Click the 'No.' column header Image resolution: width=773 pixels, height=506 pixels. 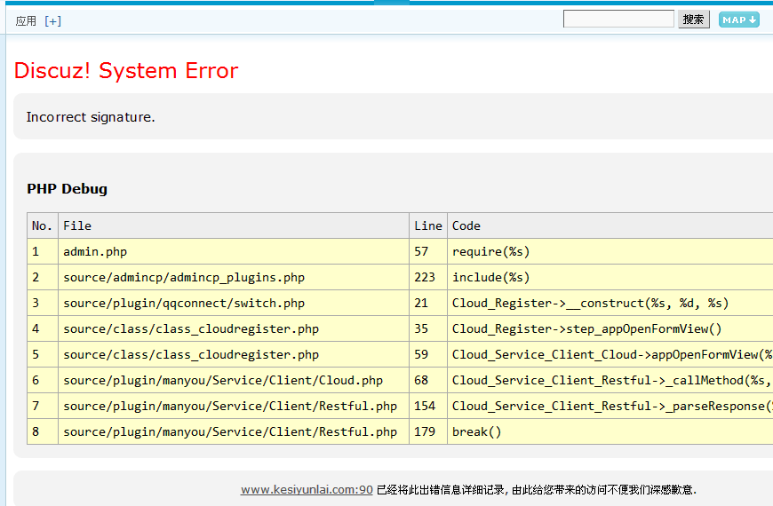pos(43,225)
